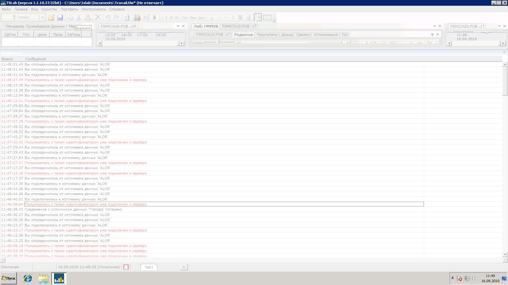Click the text label toolbar icon
The width and height of the screenshot is (508, 285).
[248, 18]
